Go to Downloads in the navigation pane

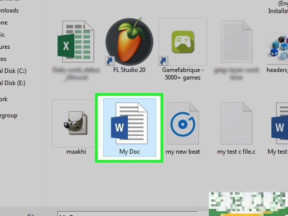point(9,11)
